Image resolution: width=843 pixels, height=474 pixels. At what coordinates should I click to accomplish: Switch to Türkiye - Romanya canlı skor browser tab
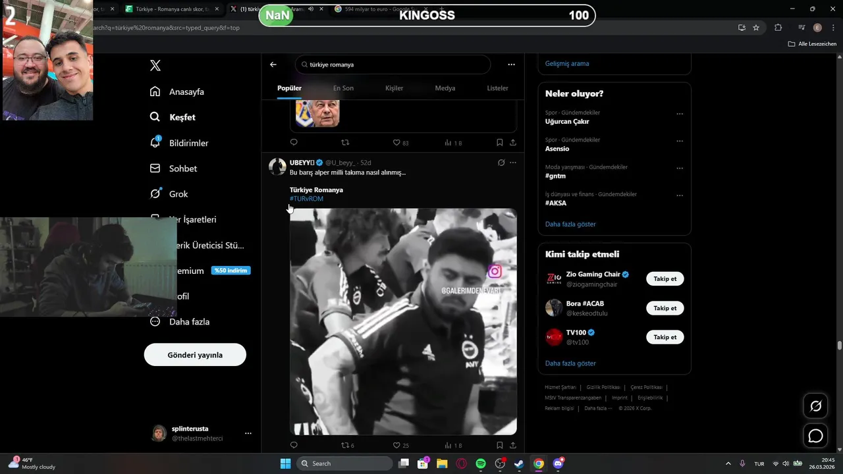coord(172,9)
